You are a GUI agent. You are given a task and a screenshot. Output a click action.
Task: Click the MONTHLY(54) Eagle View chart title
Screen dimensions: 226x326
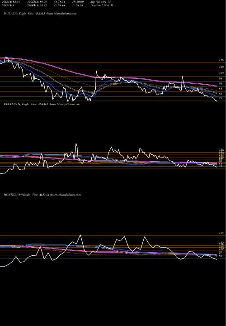tap(42, 195)
